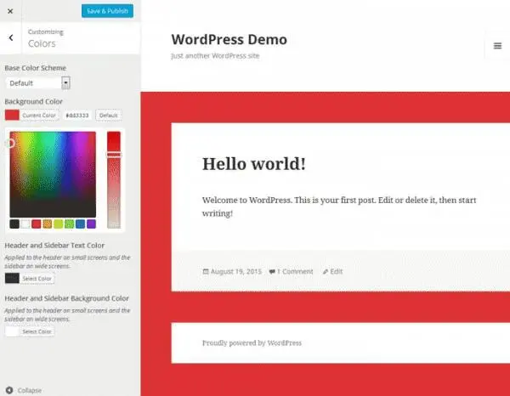Click white swatch for Header Background Color
510x396 pixels.
[12, 331]
